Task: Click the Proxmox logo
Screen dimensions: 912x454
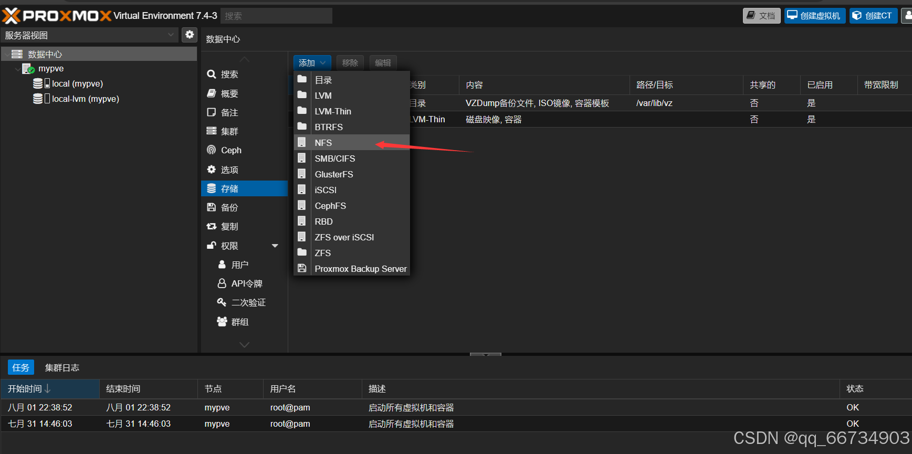Action: coord(57,16)
